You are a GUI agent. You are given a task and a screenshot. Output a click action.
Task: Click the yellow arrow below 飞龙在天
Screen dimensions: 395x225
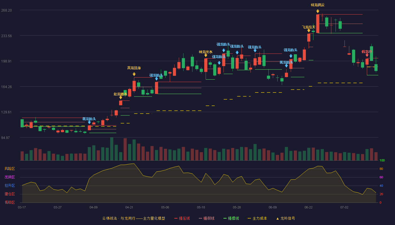coord(309,31)
